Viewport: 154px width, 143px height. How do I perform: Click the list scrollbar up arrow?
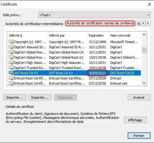[x=144, y=35]
